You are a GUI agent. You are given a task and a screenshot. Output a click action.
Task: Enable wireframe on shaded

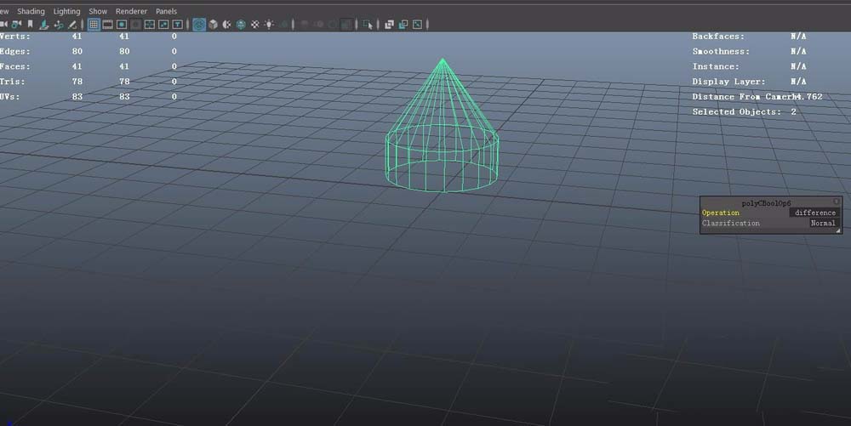click(x=241, y=25)
